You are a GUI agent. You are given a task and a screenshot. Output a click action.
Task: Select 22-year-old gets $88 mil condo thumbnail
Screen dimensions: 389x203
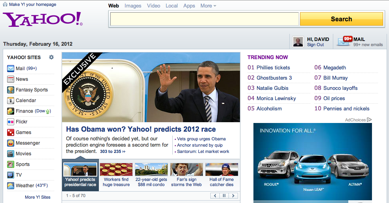(151, 175)
